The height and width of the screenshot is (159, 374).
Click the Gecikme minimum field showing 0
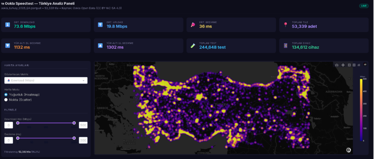point(8,140)
